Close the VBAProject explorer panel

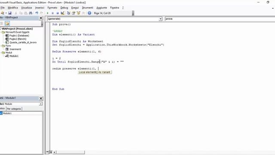click(x=41, y=18)
